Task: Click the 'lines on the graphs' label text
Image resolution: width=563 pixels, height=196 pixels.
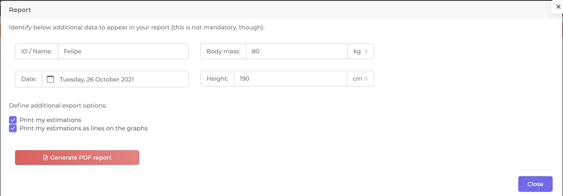Action: 118,128
